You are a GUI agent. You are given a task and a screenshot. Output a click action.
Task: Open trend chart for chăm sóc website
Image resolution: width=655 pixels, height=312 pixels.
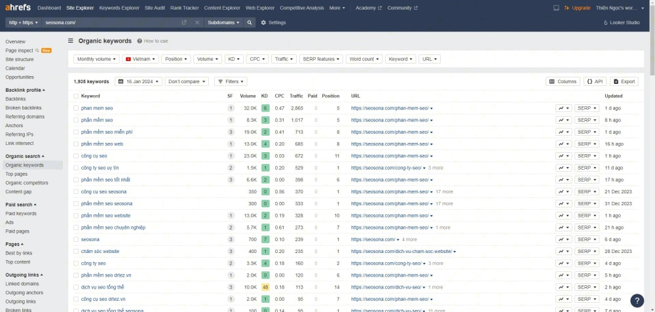(563, 251)
